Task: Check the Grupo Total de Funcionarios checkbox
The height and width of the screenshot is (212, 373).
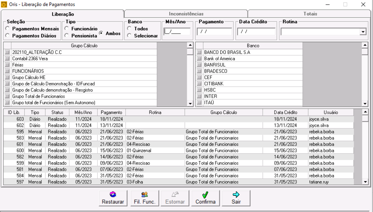Action: [8, 96]
